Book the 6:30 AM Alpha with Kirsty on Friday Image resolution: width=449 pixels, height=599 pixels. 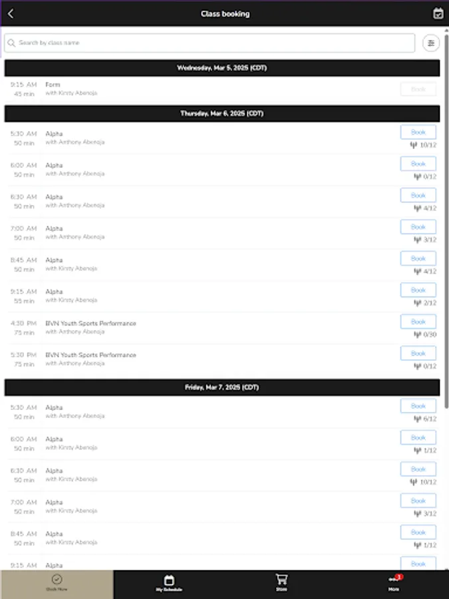click(x=418, y=469)
